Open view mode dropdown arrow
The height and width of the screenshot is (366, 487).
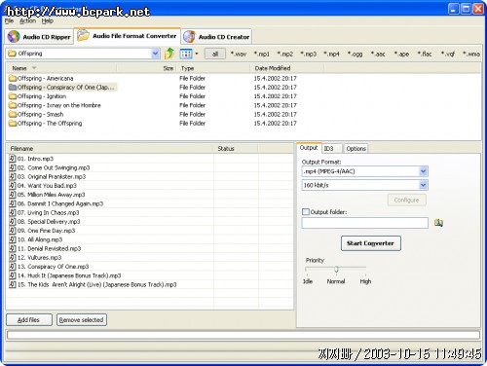click(x=197, y=54)
